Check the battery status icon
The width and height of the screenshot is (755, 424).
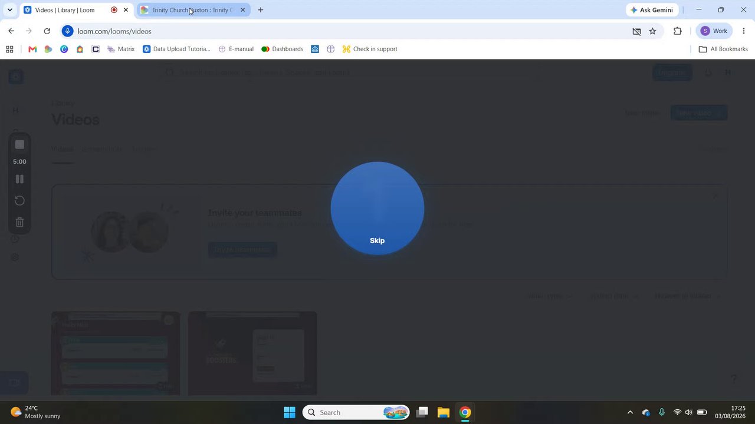702,412
